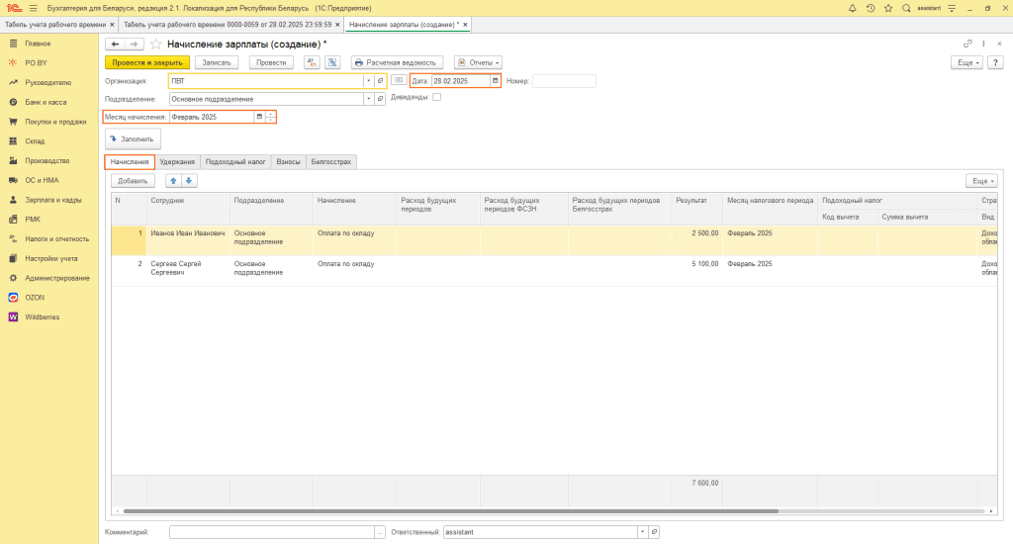The image size is (1013, 544).
Task: Close the Начисление зарплаты window tab
Action: click(x=465, y=25)
